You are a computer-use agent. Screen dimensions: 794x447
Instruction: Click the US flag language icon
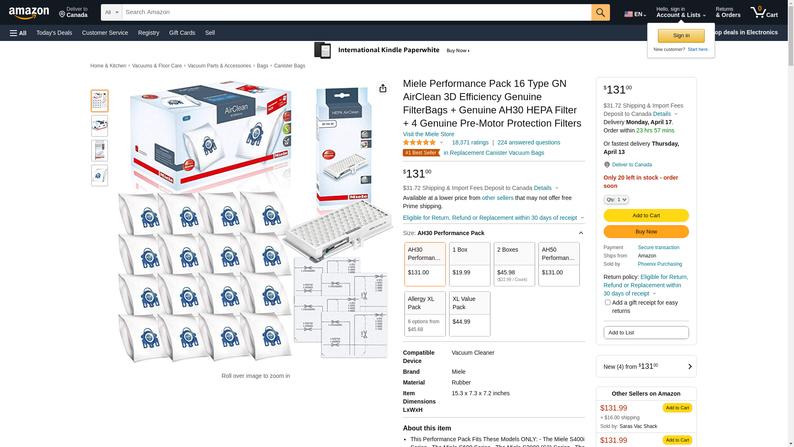point(629,14)
